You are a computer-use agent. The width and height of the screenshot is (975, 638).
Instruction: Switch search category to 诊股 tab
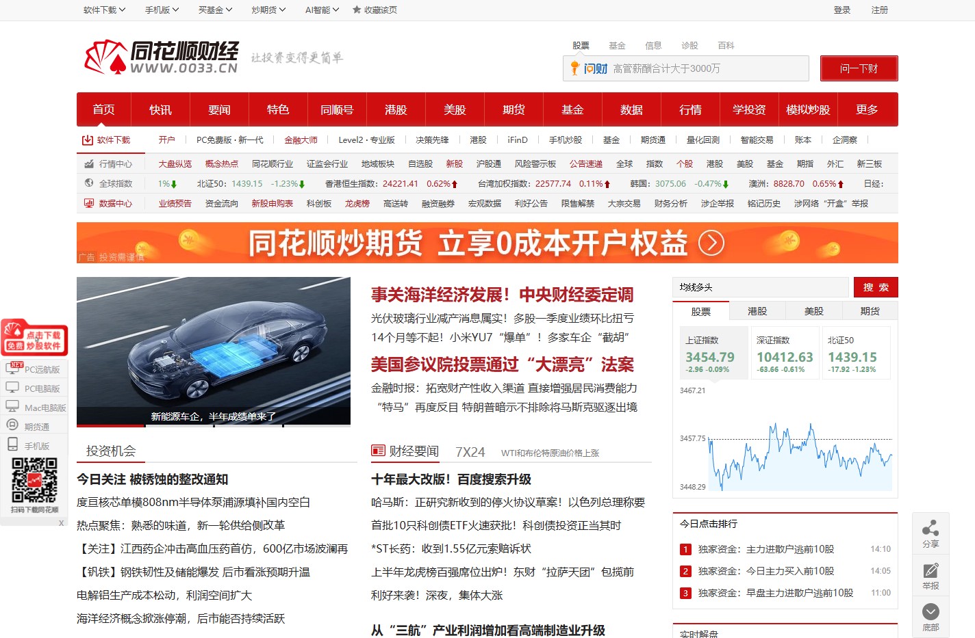689,45
